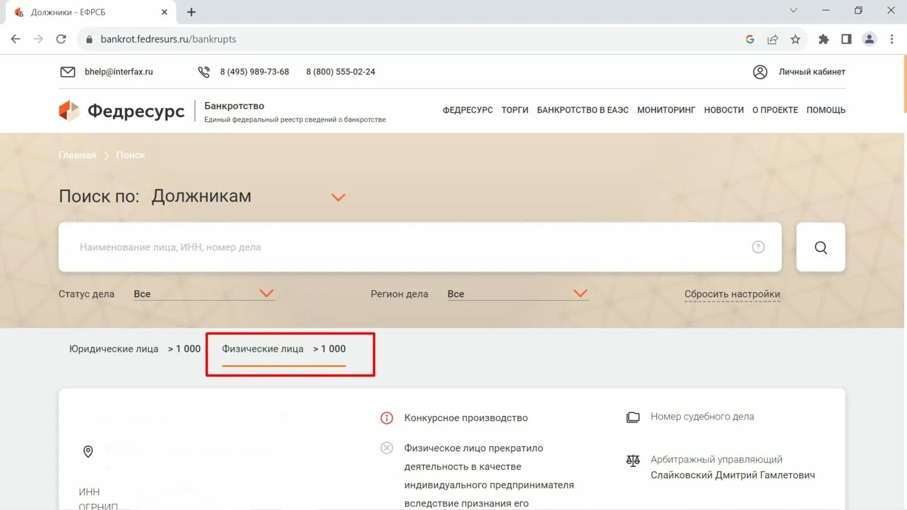The image size is (907, 510).
Task: Click the padlock site info icon
Action: [89, 39]
